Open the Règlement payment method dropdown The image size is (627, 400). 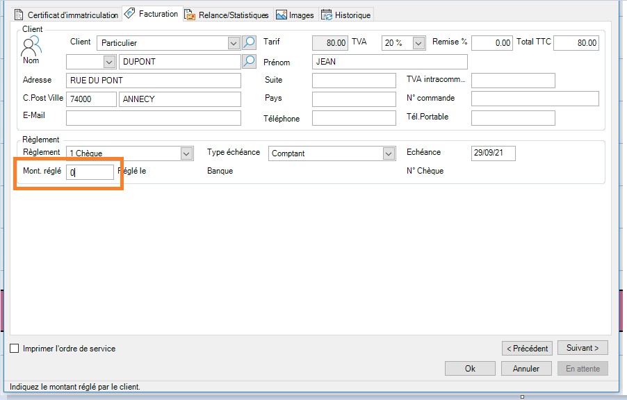[187, 153]
